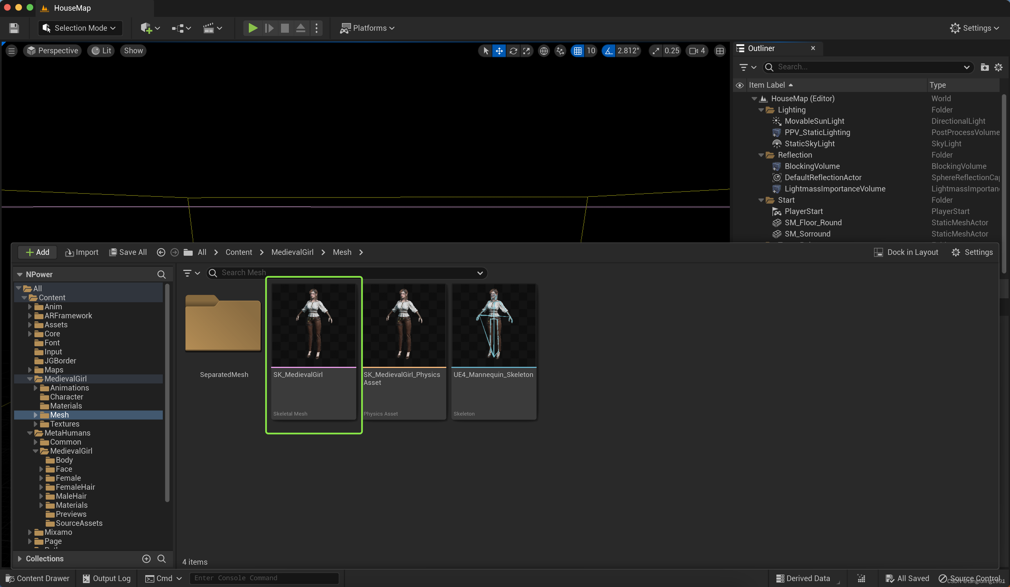Click Dock in Layout button
The image size is (1010, 587).
coord(906,252)
